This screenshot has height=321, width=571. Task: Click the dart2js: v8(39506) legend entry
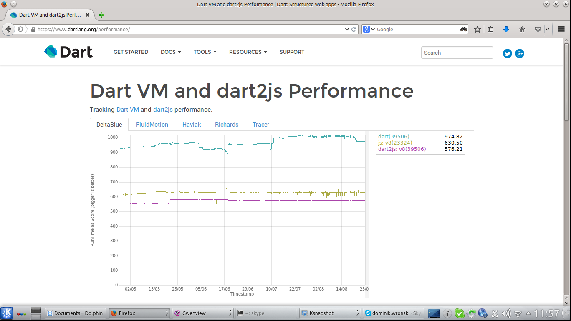(402, 149)
